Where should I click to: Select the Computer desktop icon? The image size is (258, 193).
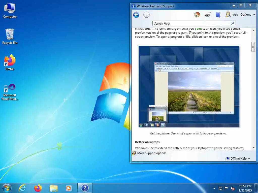pos(10,11)
